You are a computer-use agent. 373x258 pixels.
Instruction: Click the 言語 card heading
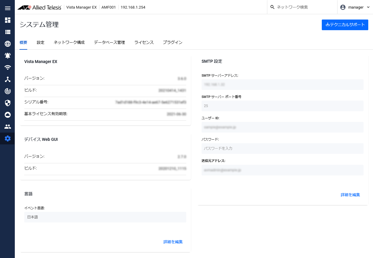28,194
